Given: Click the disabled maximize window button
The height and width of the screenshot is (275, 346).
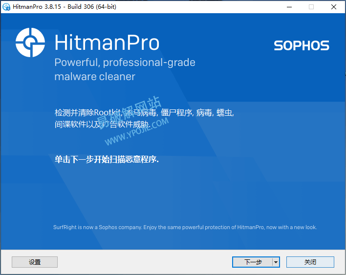Looking at the screenshot, I should [311, 7].
